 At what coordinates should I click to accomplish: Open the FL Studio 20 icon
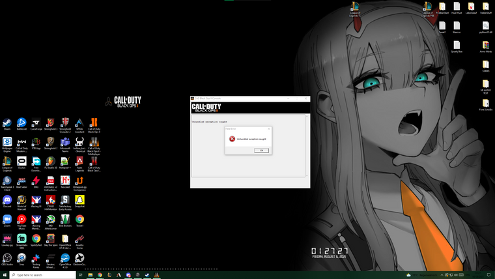[x=51, y=163]
